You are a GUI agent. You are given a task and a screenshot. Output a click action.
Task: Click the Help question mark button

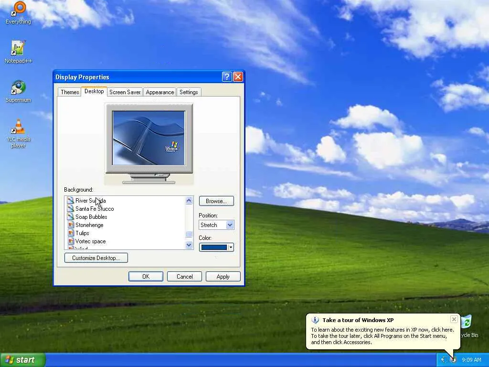(227, 77)
